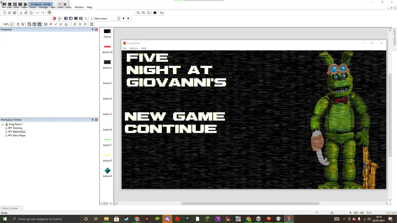Screen dimensions: 397x223
Task: Select the Main menu frame in workspace
Action: 19,132
